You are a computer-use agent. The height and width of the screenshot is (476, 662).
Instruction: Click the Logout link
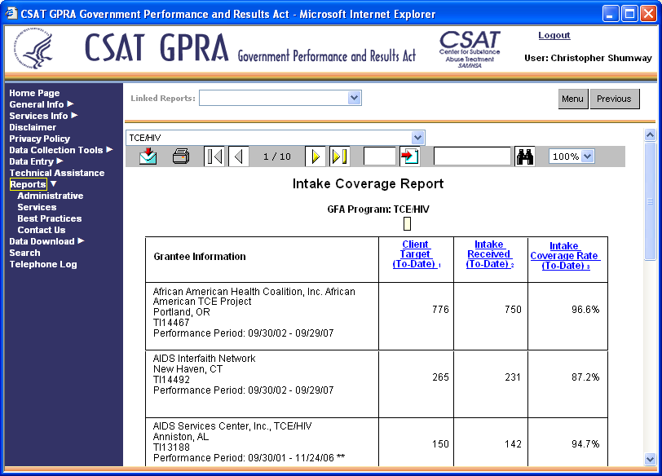(554, 35)
